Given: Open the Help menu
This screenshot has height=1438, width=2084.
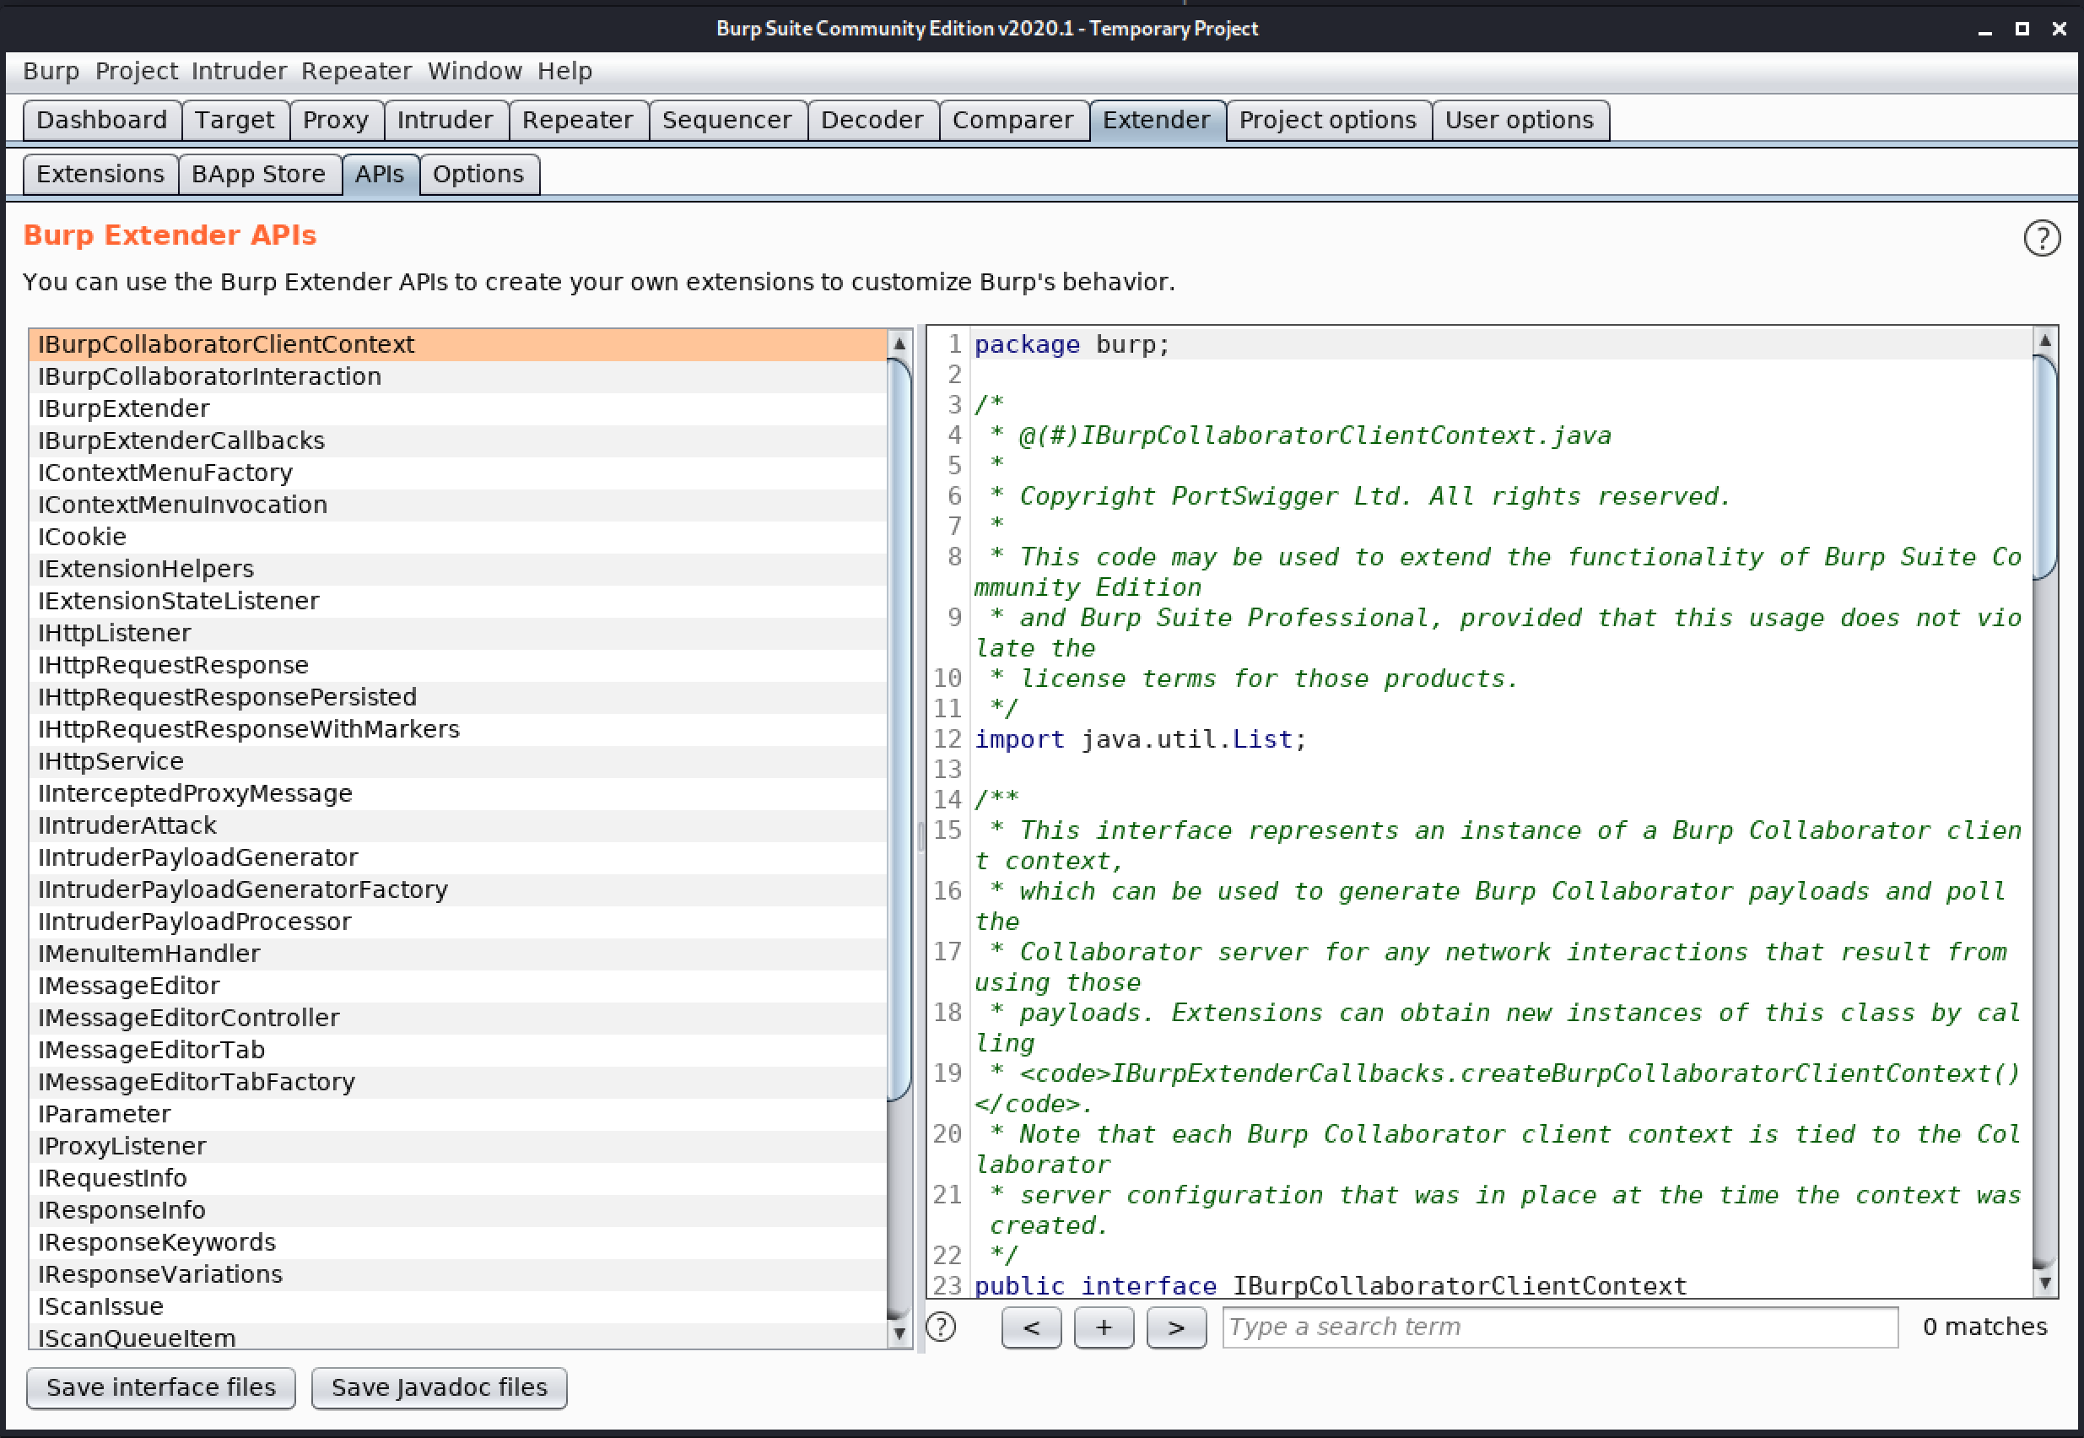Looking at the screenshot, I should pyautogui.click(x=564, y=71).
